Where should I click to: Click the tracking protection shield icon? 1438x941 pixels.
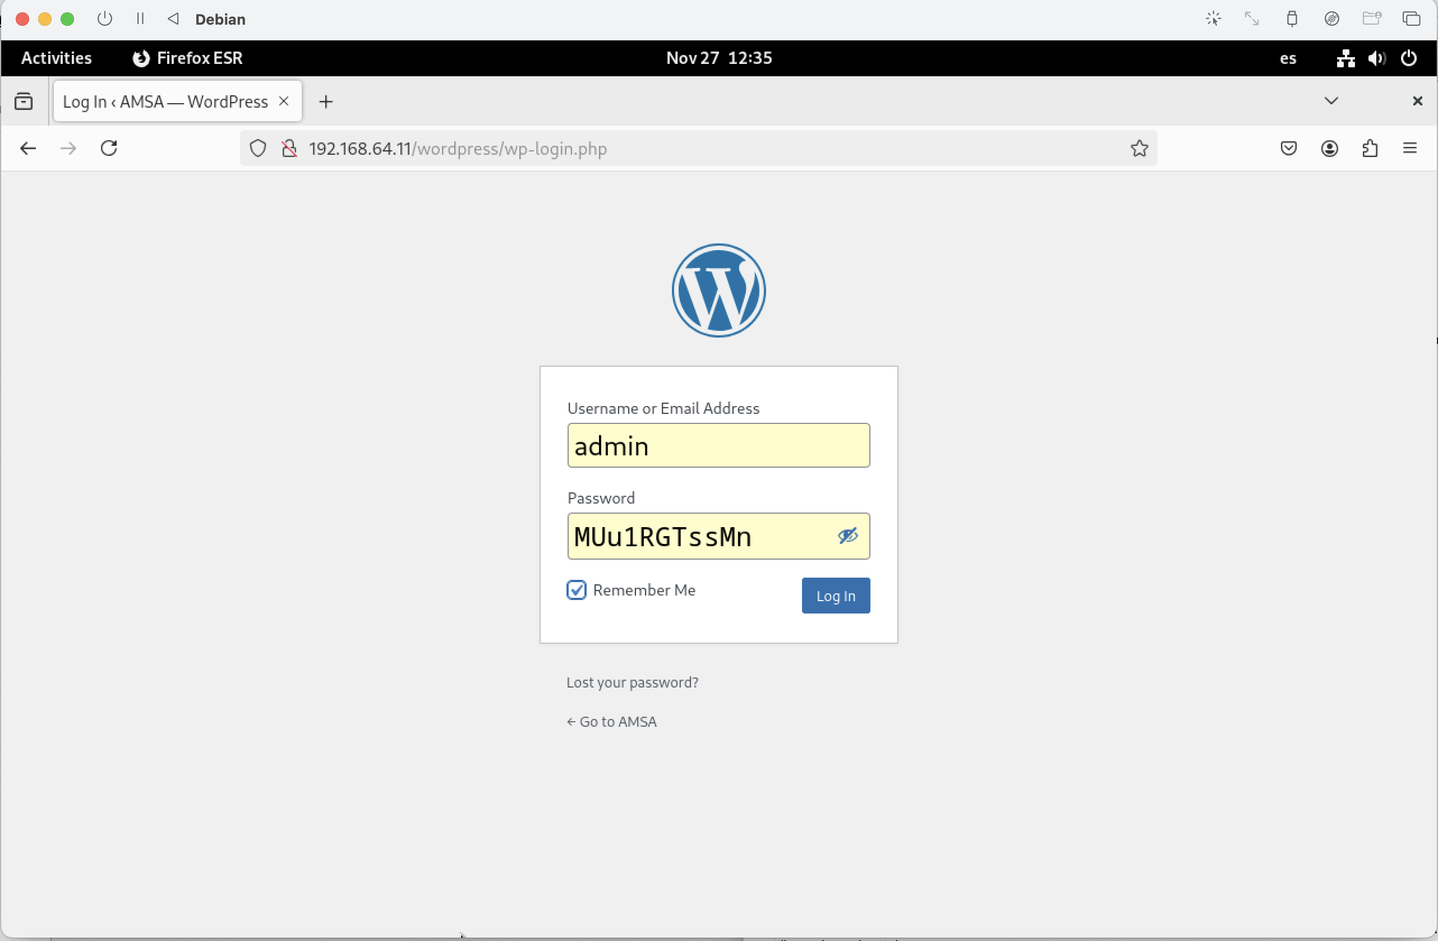(x=258, y=149)
